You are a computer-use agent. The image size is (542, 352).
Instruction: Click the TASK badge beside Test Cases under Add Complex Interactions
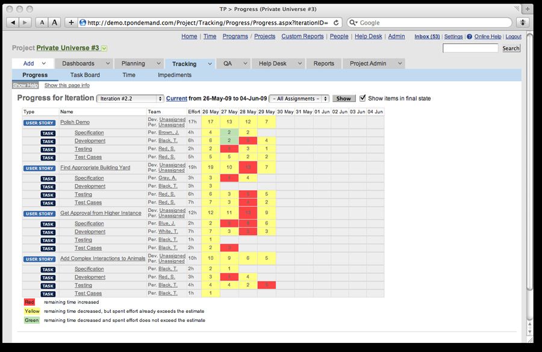click(47, 294)
